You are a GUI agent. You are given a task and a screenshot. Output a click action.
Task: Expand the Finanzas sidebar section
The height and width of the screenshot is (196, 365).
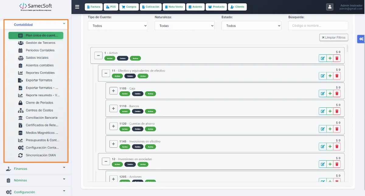click(x=36, y=169)
